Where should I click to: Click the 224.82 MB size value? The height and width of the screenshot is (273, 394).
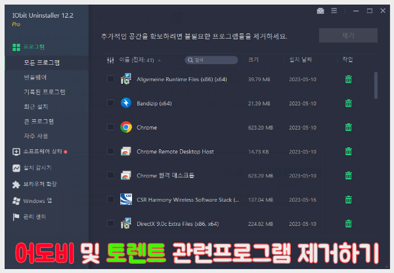261,224
